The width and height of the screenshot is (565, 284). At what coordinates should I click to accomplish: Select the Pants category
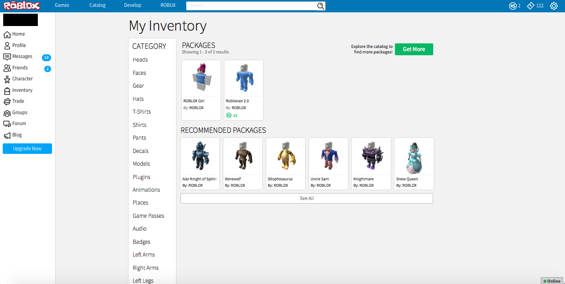point(140,138)
